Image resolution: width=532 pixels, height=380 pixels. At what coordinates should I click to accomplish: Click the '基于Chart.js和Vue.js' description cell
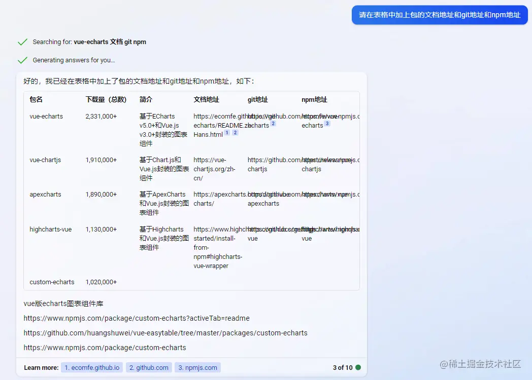pyautogui.click(x=164, y=169)
